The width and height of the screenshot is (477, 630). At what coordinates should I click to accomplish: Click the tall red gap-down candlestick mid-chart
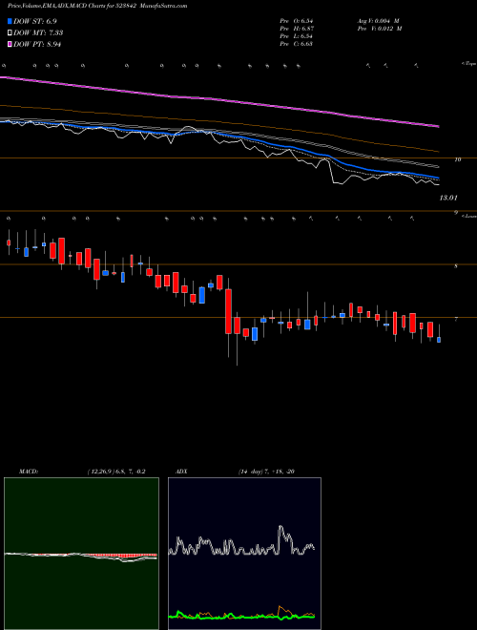coord(228,311)
